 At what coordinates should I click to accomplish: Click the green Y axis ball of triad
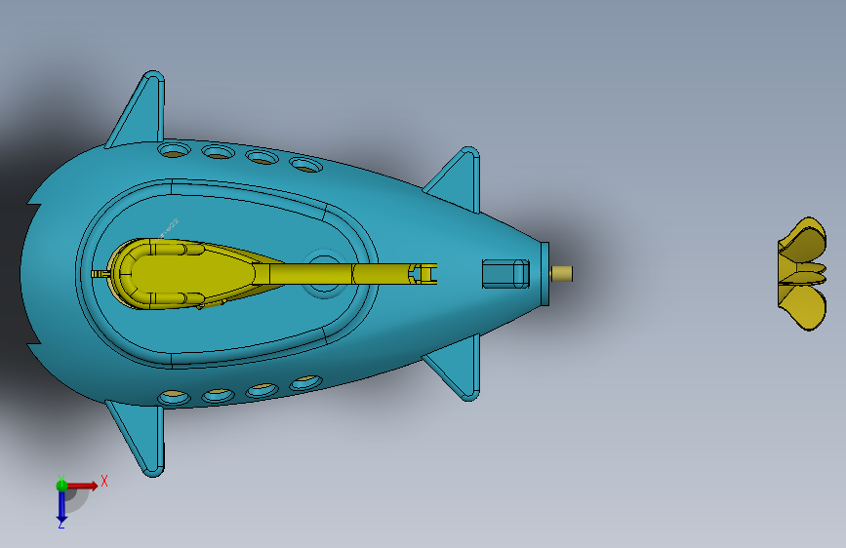pos(61,486)
